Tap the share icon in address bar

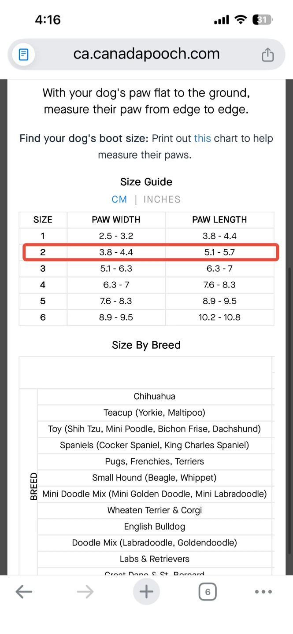267,55
